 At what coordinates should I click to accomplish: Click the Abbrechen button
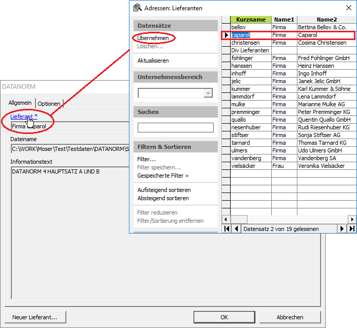(290, 317)
